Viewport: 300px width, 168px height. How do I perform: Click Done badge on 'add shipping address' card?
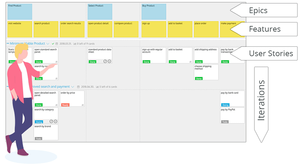click(x=199, y=62)
